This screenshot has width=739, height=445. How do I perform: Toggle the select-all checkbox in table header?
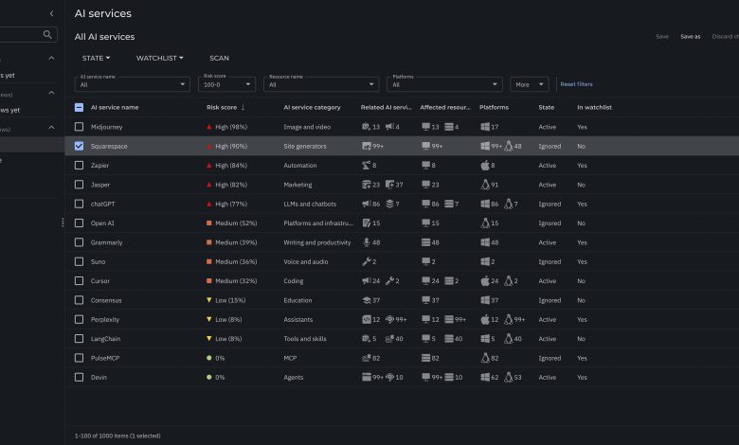coord(79,107)
